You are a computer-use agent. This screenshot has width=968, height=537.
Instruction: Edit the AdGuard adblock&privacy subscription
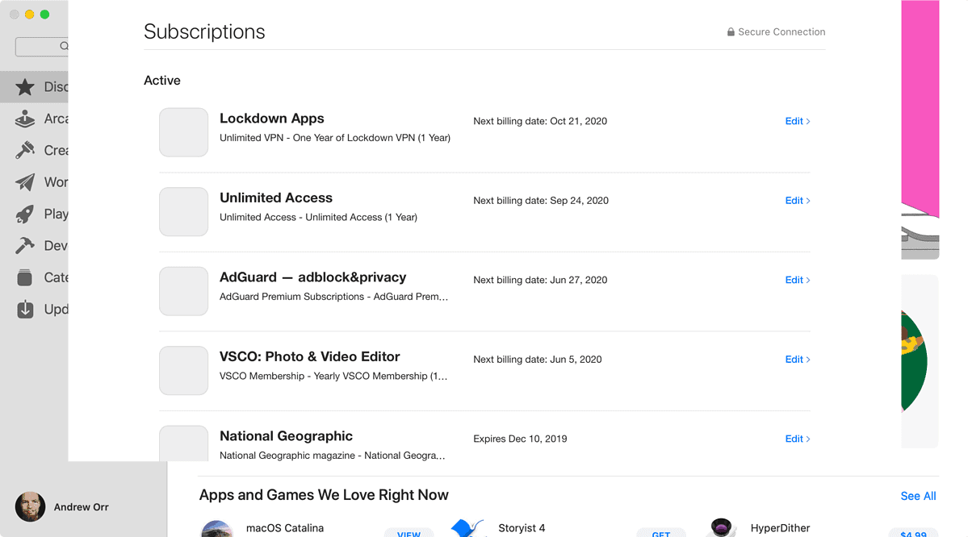(x=797, y=280)
